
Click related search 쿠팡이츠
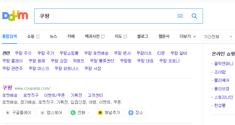click(x=144, y=53)
